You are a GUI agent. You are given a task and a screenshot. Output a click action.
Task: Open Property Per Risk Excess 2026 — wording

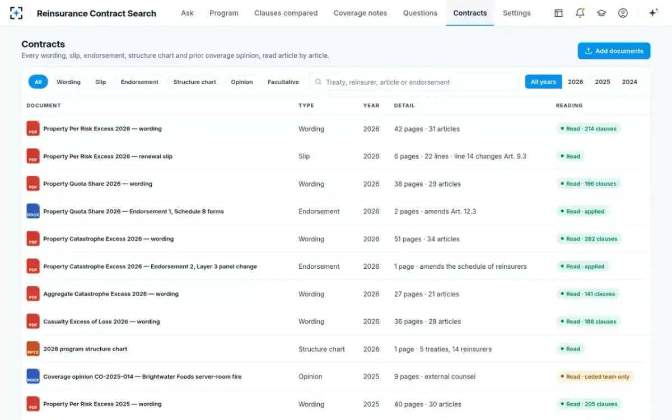click(x=102, y=129)
